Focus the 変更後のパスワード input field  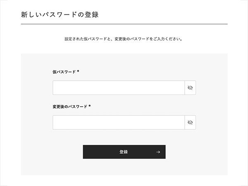click(x=118, y=122)
